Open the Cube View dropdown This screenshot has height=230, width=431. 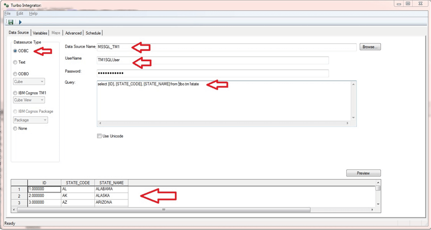(29, 100)
